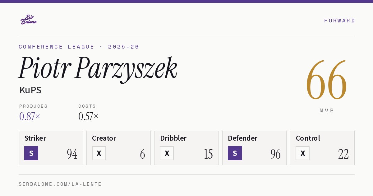Click the X grade badge under Creator
373x196 pixels.
click(99, 153)
